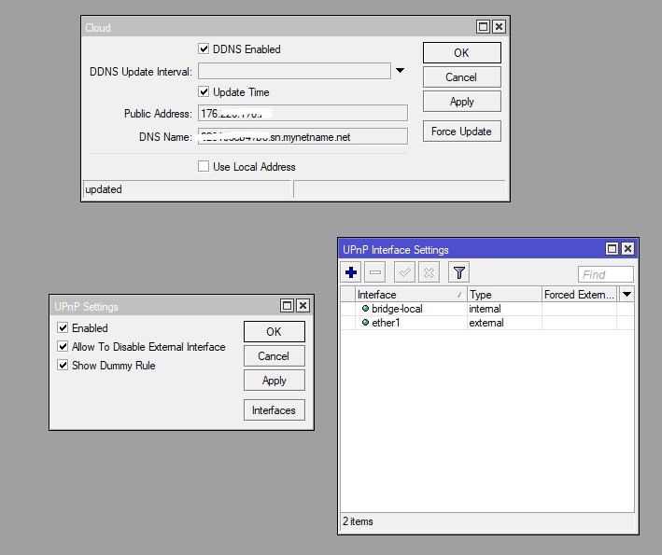Toggle DDNS Enabled checkbox
662x555 pixels.
(x=204, y=49)
